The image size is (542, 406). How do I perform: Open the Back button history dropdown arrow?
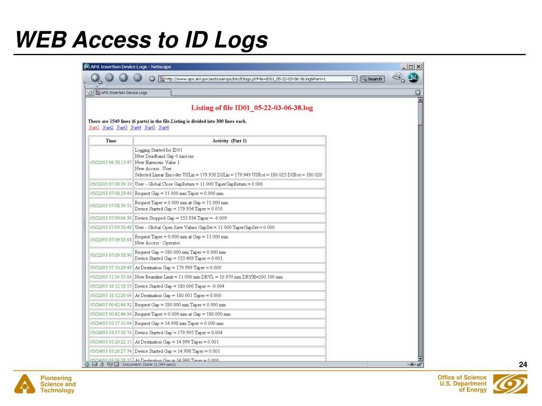tap(100, 82)
